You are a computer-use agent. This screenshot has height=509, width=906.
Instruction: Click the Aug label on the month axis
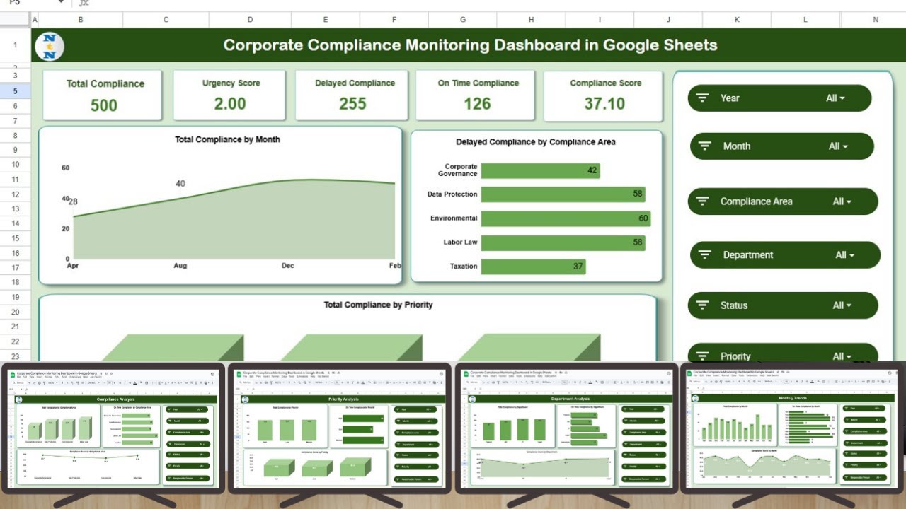180,266
